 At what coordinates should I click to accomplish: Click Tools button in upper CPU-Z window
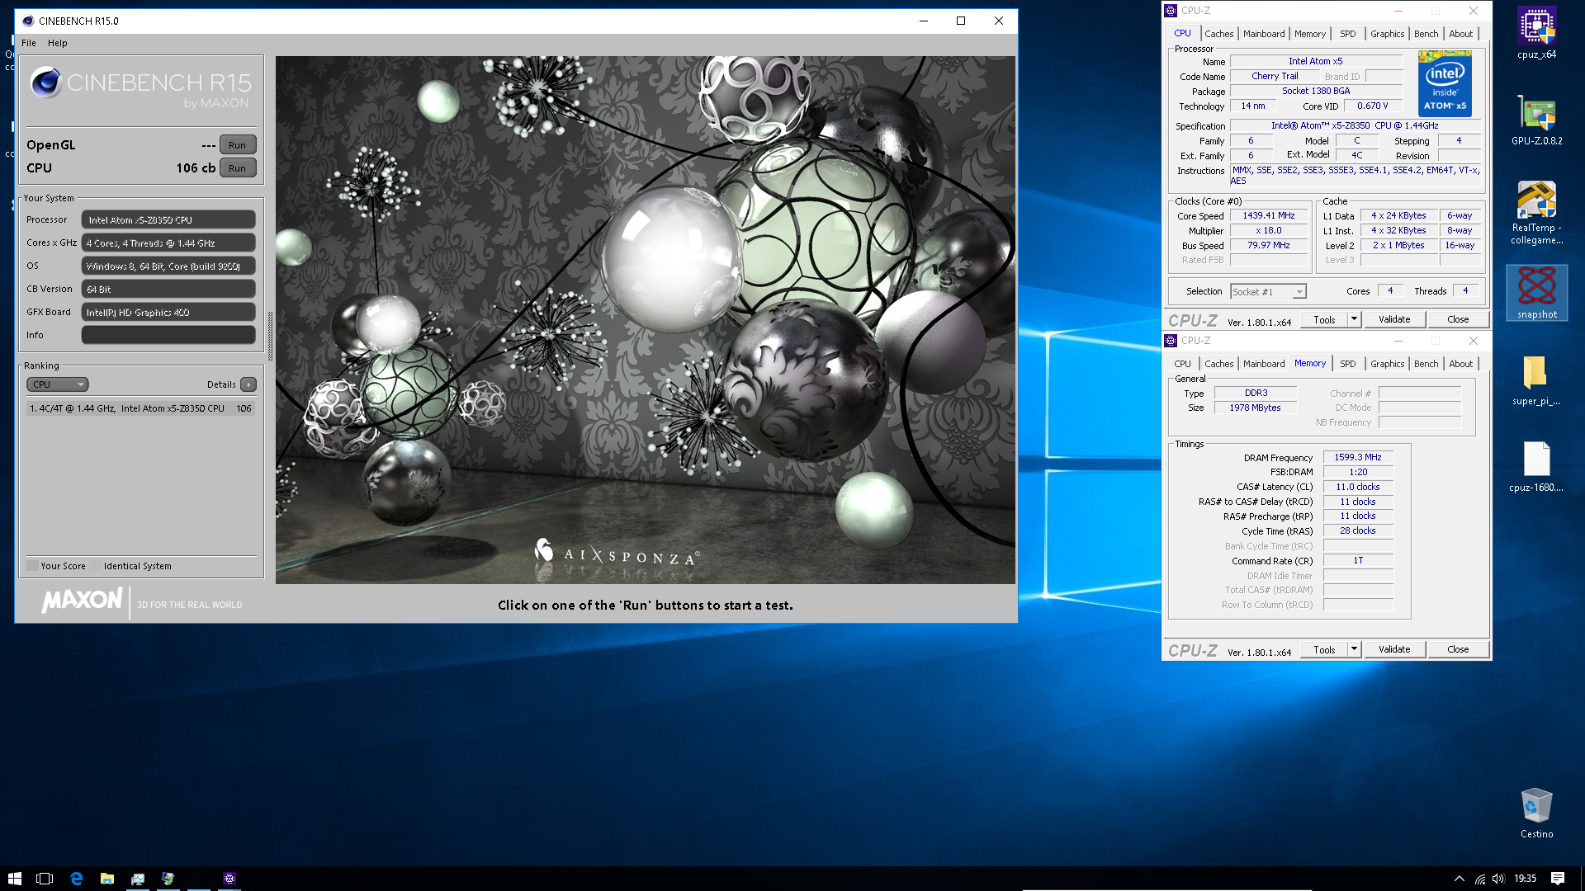point(1324,319)
